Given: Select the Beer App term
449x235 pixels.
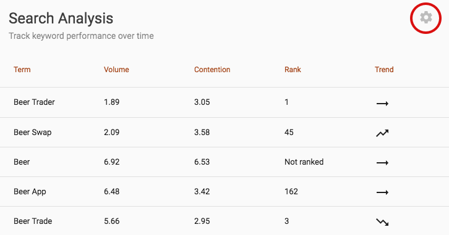Looking at the screenshot, I should [30, 192].
